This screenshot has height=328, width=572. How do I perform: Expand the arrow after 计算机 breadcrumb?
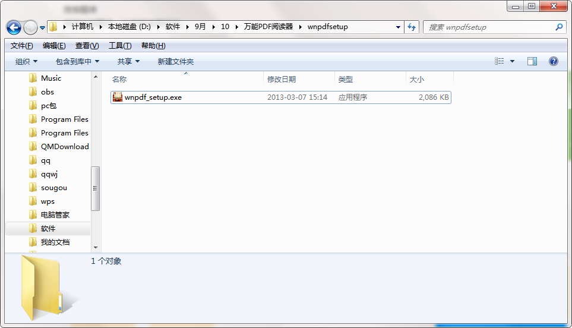101,27
